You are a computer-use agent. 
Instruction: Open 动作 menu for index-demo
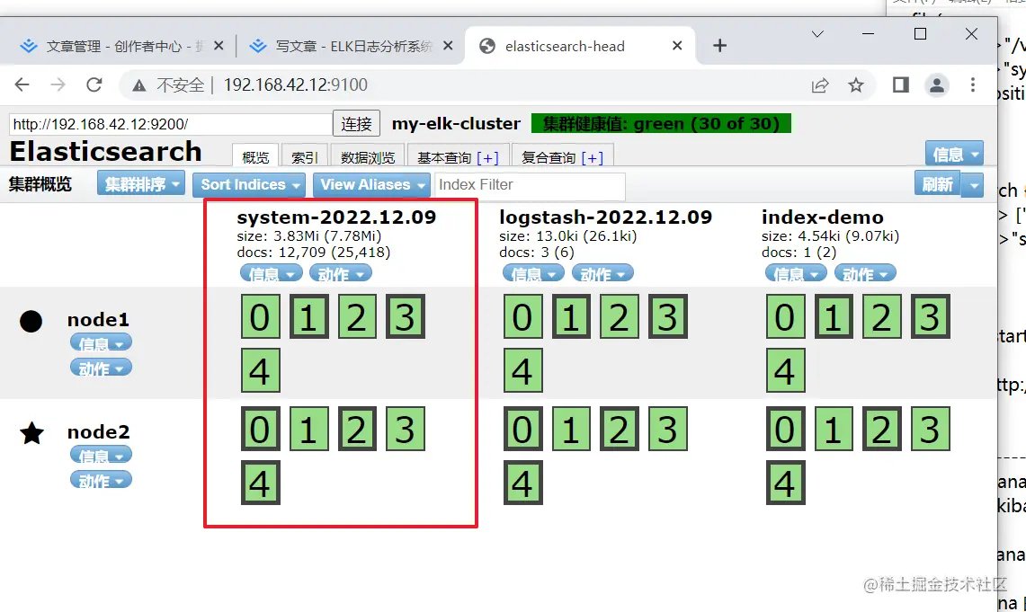pyautogui.click(x=865, y=273)
